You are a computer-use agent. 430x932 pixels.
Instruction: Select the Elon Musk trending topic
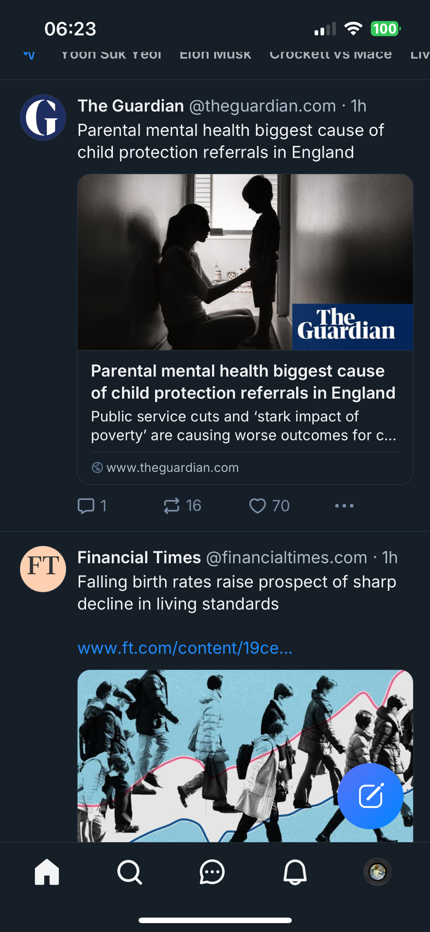coord(215,55)
